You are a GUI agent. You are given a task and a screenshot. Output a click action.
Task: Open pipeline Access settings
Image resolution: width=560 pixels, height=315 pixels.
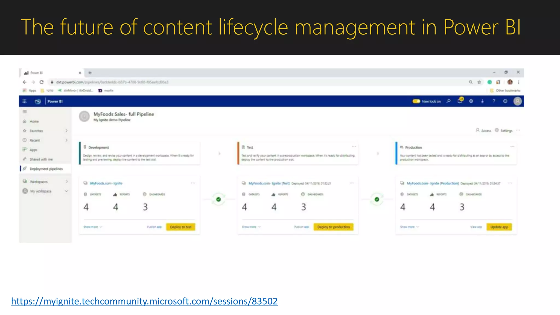click(x=483, y=130)
